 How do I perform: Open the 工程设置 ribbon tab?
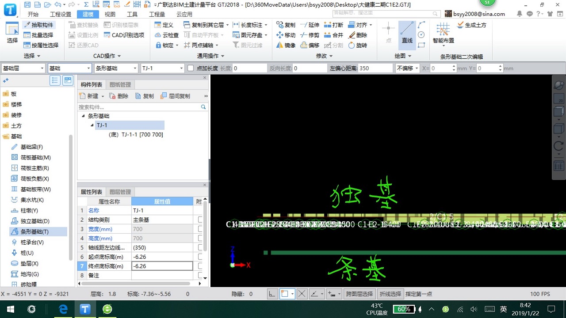tap(61, 14)
